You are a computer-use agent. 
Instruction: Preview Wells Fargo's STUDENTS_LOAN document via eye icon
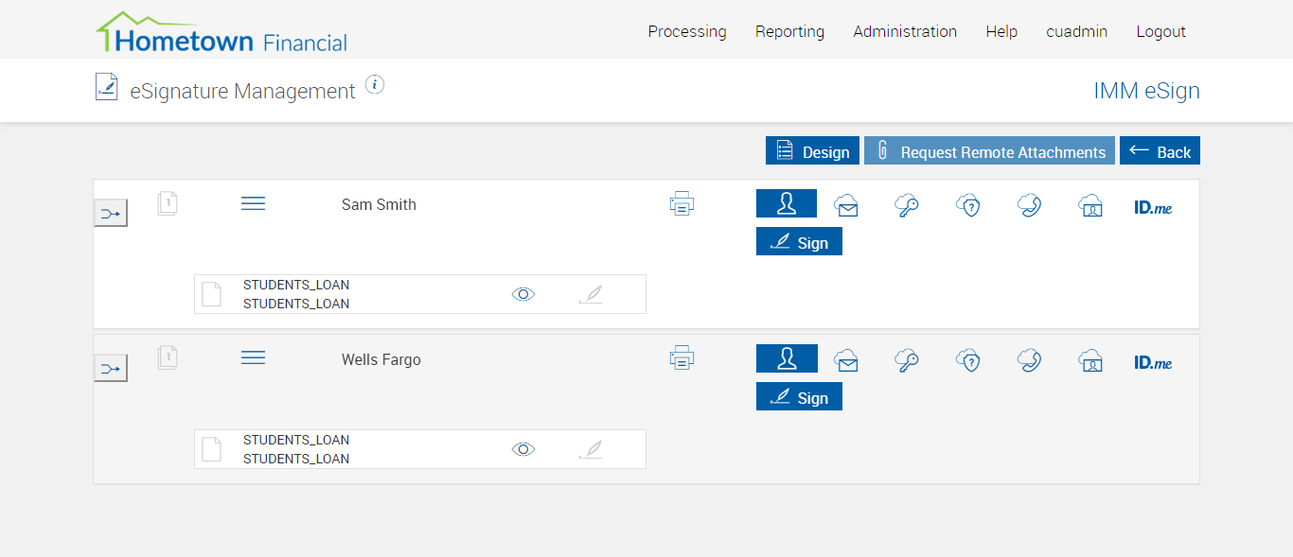coord(523,449)
